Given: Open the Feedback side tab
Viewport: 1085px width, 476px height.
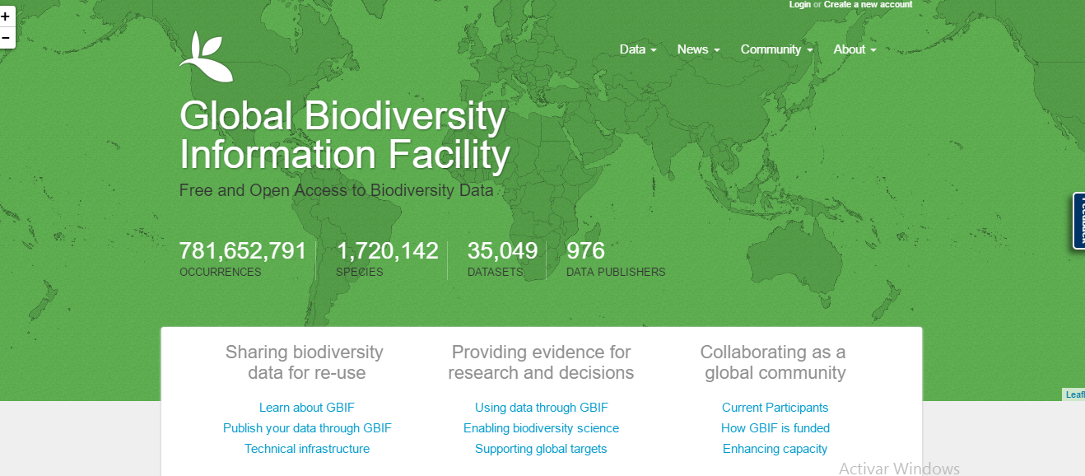Looking at the screenshot, I should tap(1078, 221).
